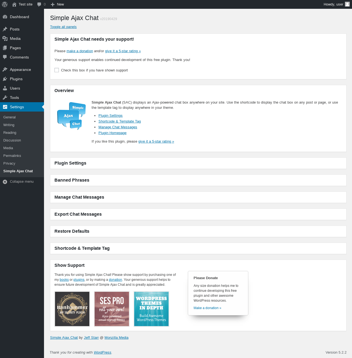Click the WordPress logo icon

click(5, 4)
